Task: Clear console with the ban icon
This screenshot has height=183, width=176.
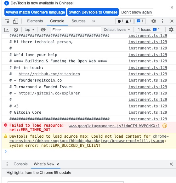Action: 16,30
